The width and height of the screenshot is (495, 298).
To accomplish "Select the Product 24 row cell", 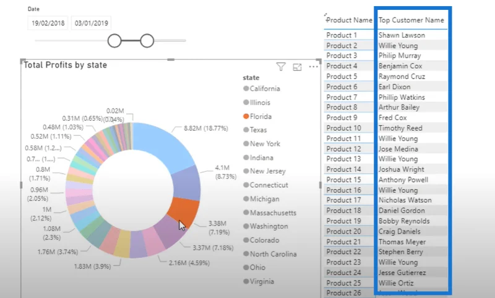I will (348, 273).
